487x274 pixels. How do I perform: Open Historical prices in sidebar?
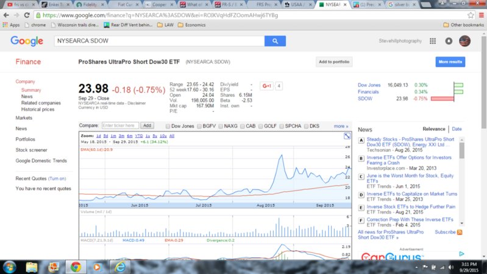(38, 109)
